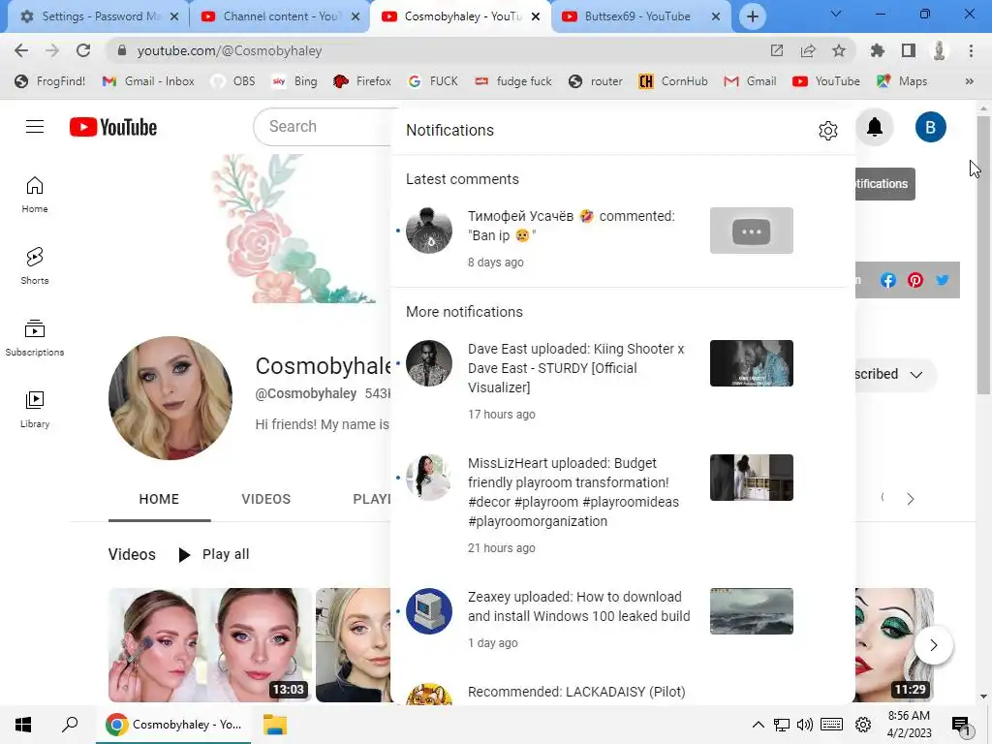Image resolution: width=992 pixels, height=744 pixels.
Task: Click the Zeaxey video thumbnail
Action: [751, 611]
